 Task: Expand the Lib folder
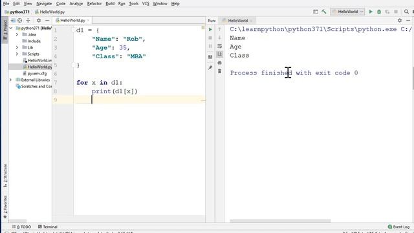click(17, 47)
